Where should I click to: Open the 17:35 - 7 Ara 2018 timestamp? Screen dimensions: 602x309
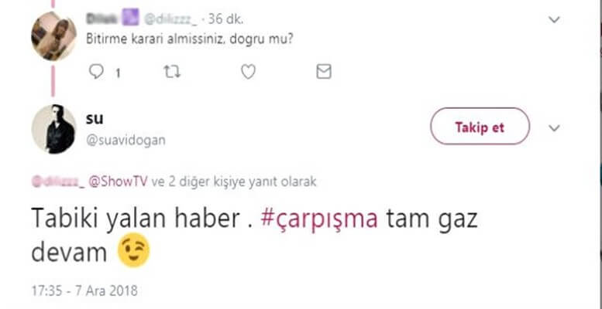[84, 293]
